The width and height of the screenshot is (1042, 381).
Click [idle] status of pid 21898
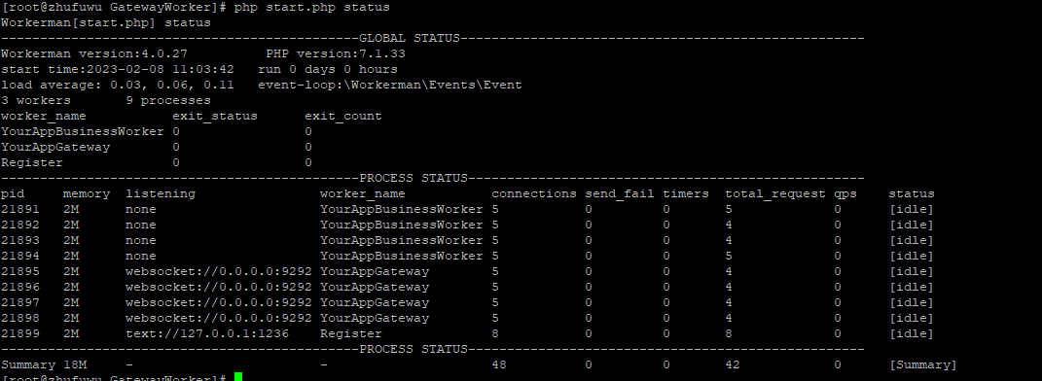pyautogui.click(x=911, y=318)
